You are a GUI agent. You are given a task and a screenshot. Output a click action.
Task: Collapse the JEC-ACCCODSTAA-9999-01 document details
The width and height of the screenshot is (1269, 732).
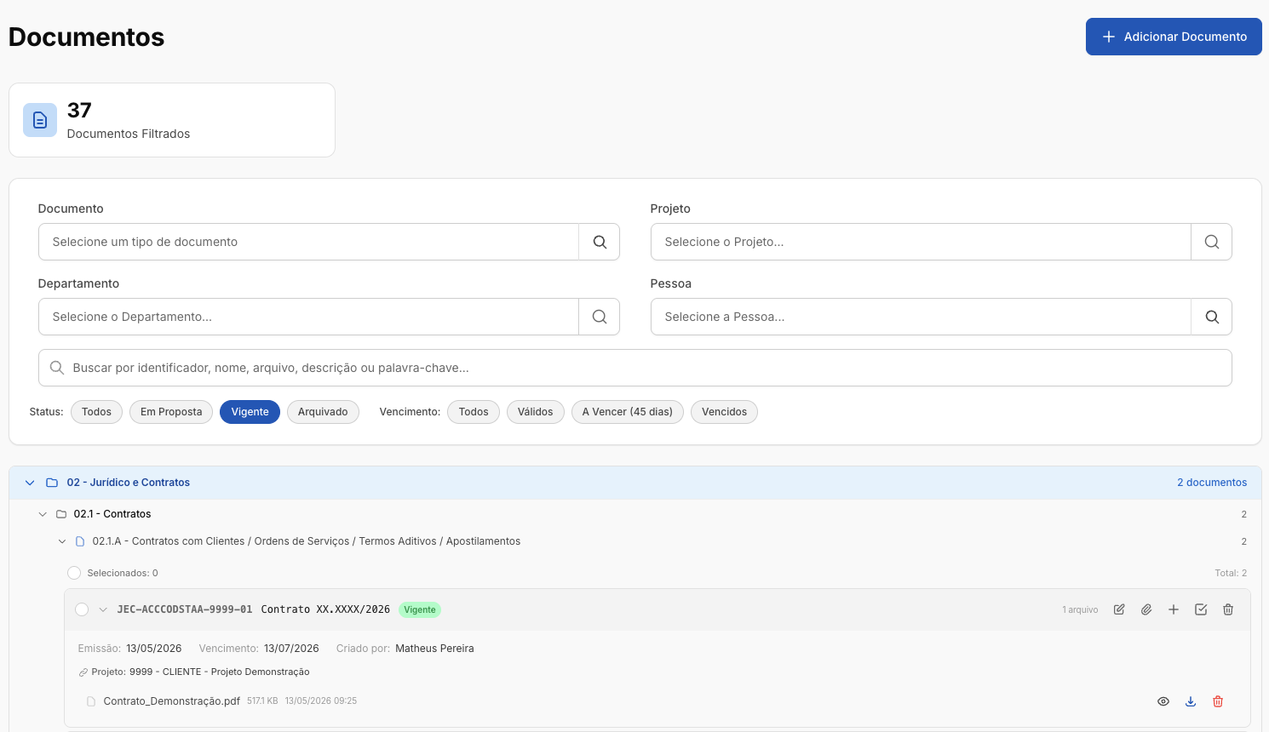point(103,609)
